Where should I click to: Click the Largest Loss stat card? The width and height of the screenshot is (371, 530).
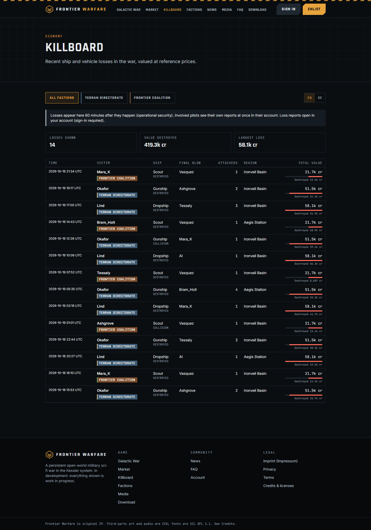[x=280, y=142]
